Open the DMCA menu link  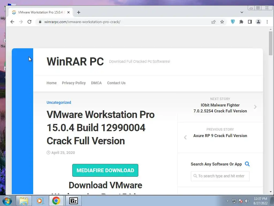[x=96, y=83]
